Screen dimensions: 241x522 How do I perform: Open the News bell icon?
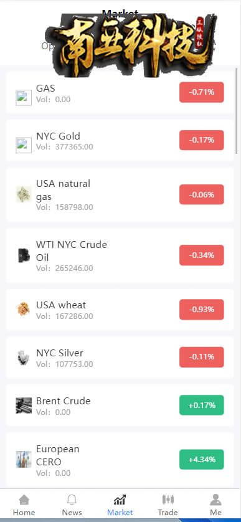click(x=72, y=500)
